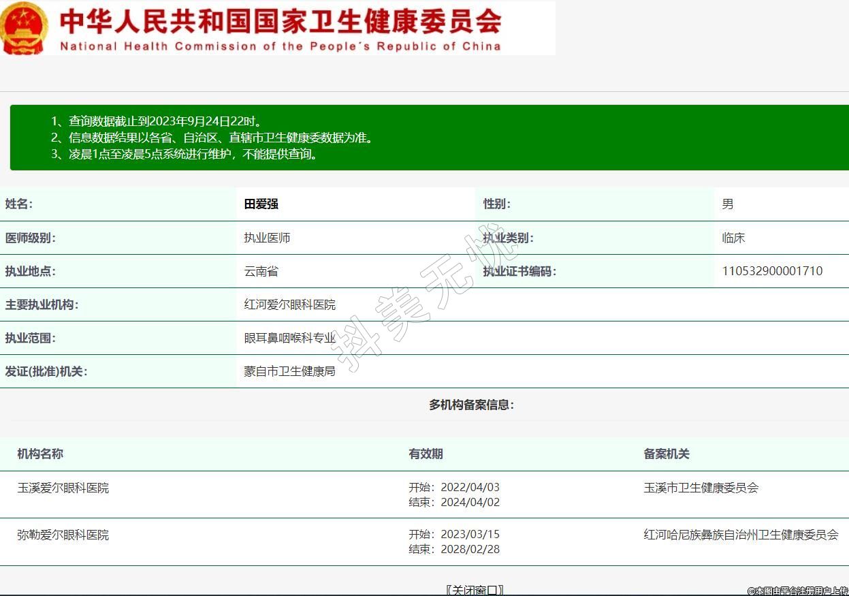Click the 玉溪爱尔眼科医院 row name
This screenshot has height=596, width=849.
tap(63, 488)
